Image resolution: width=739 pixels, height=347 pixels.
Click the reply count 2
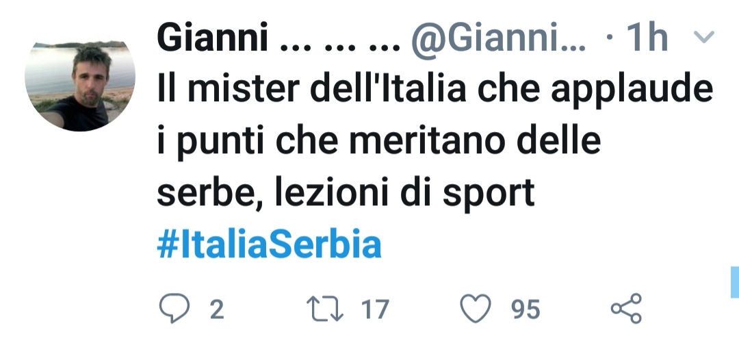click(x=216, y=310)
